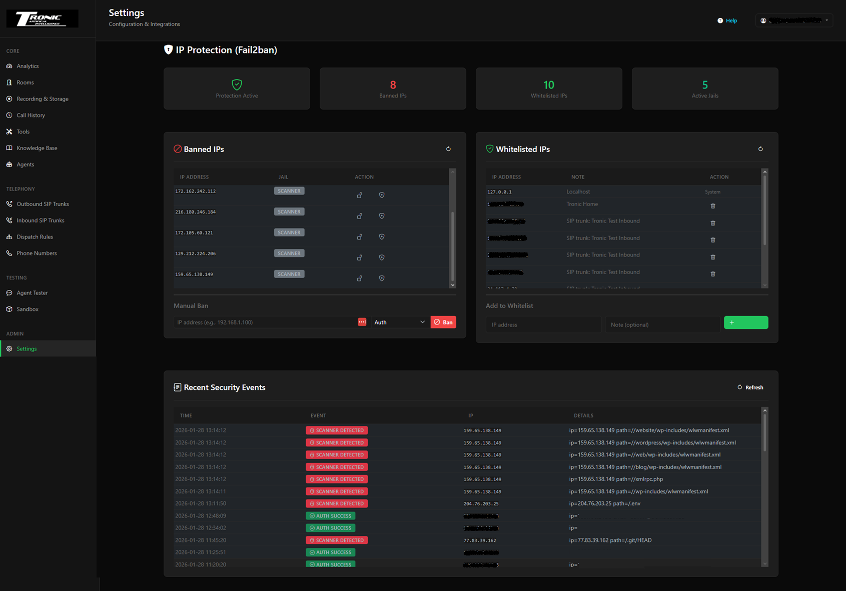Whitelist 216.180.246.184 using its shield icon
The height and width of the screenshot is (591, 846).
[382, 216]
